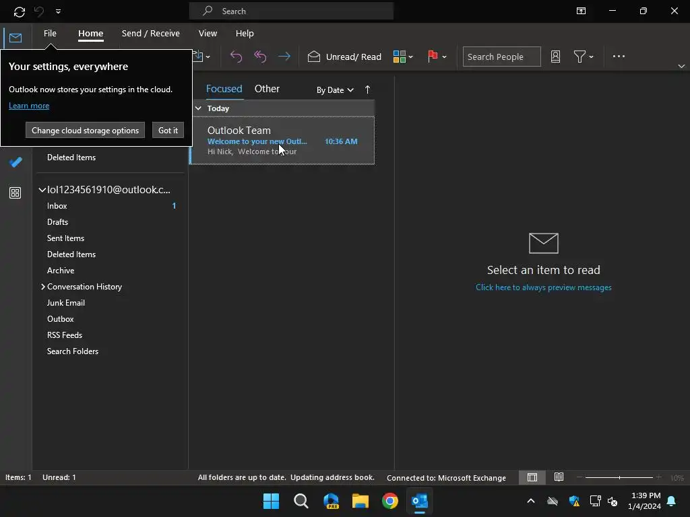Click the ribbon display mode icon
690x517 pixels.
[581, 11]
